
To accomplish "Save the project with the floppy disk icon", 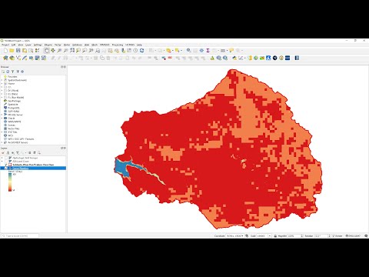I will 18,51.
